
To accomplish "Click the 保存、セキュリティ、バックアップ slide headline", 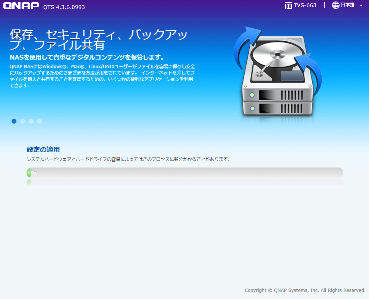I will coord(98,39).
